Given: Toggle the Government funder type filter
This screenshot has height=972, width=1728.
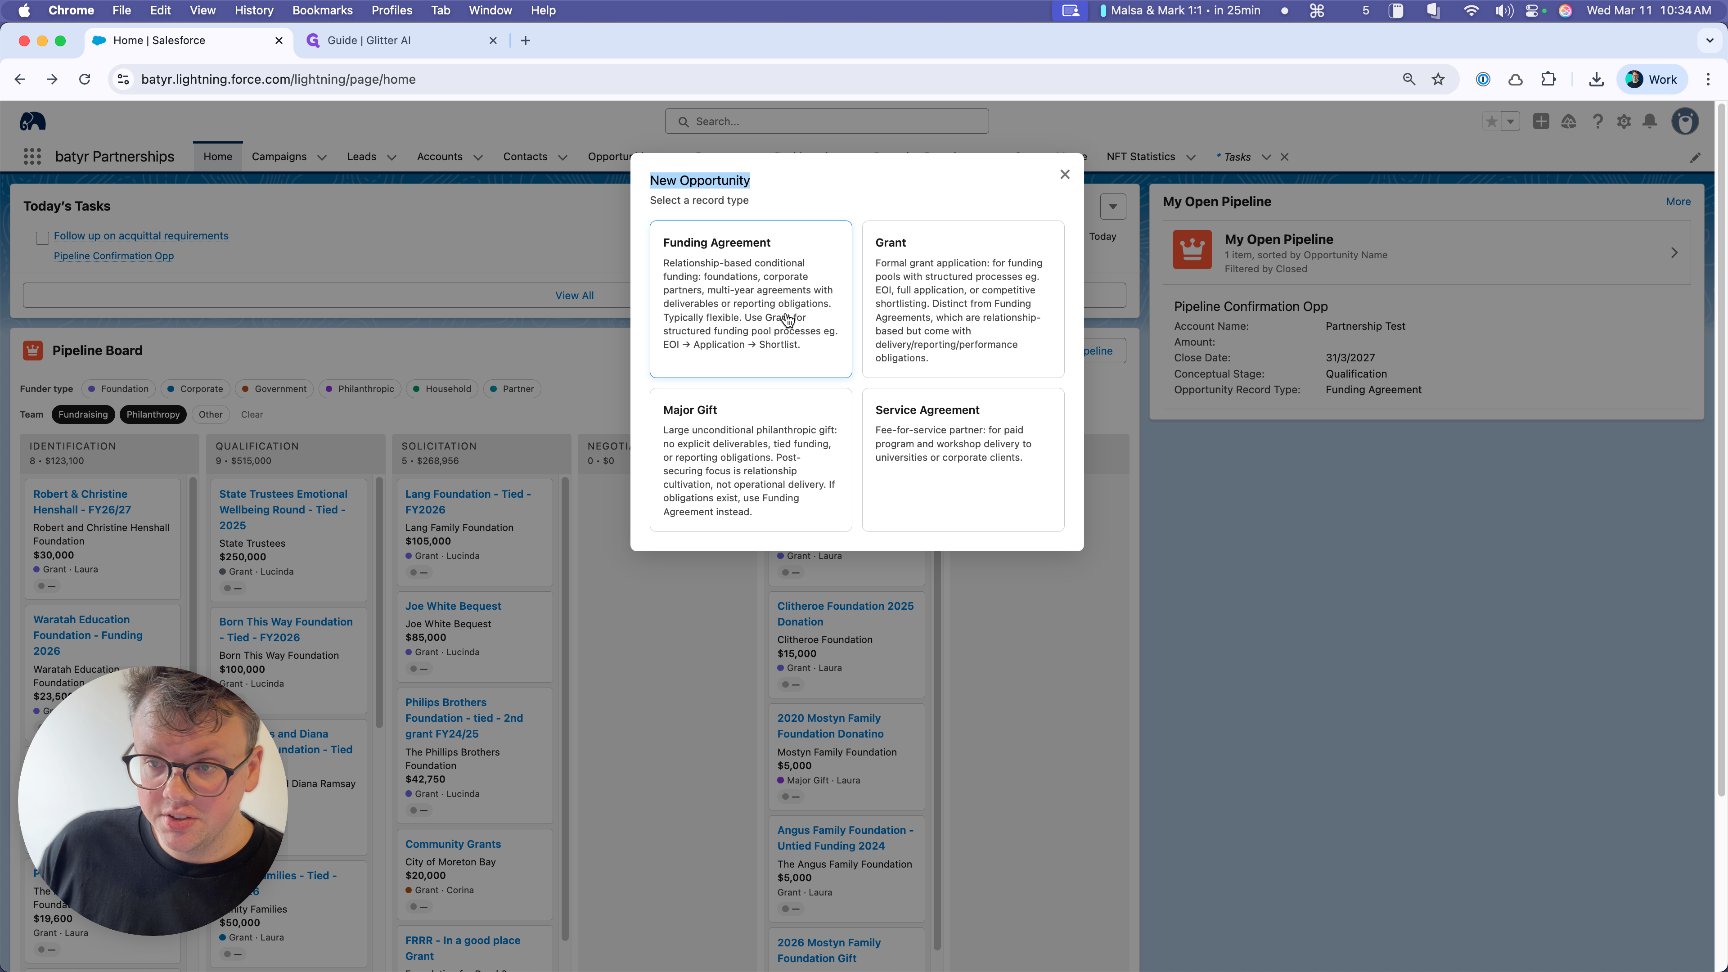Looking at the screenshot, I should coord(274,389).
